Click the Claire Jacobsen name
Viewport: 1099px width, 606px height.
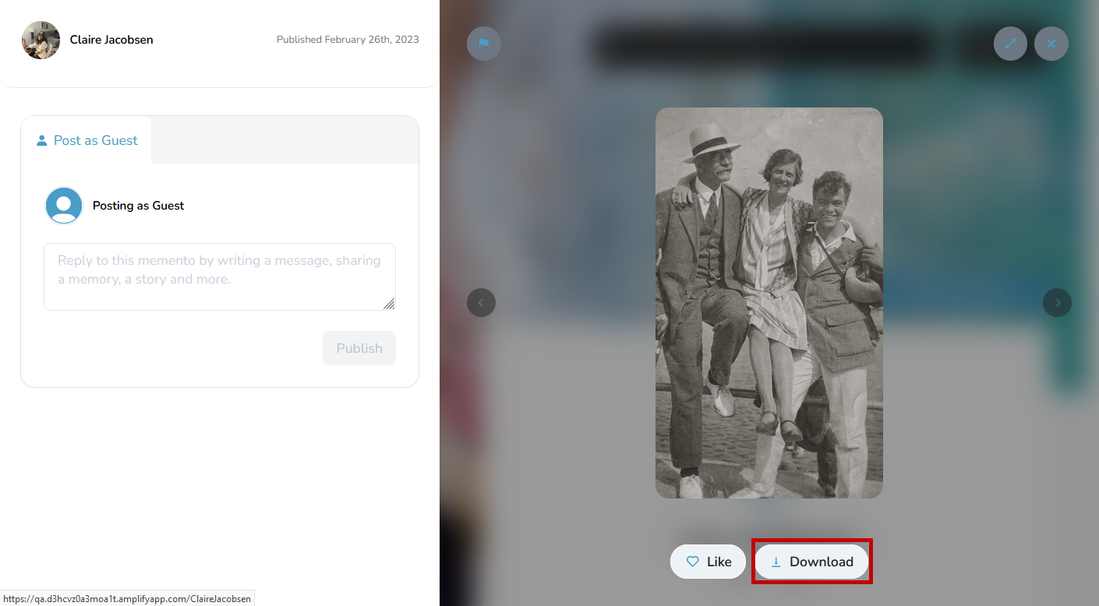tap(111, 40)
